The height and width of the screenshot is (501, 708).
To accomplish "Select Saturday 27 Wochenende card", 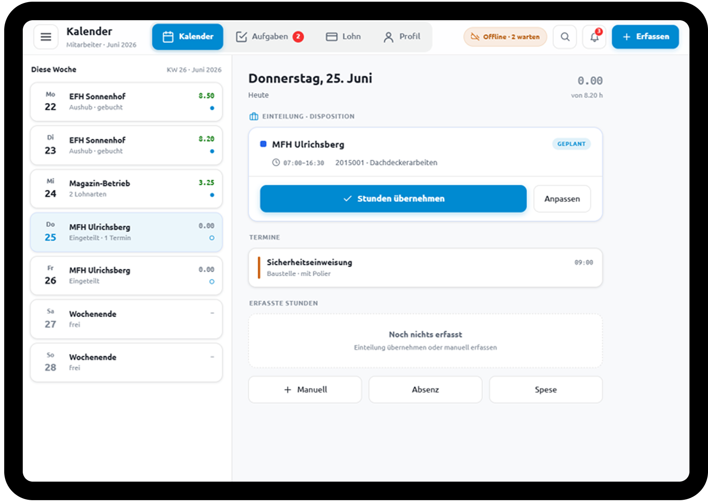I will [x=126, y=319].
